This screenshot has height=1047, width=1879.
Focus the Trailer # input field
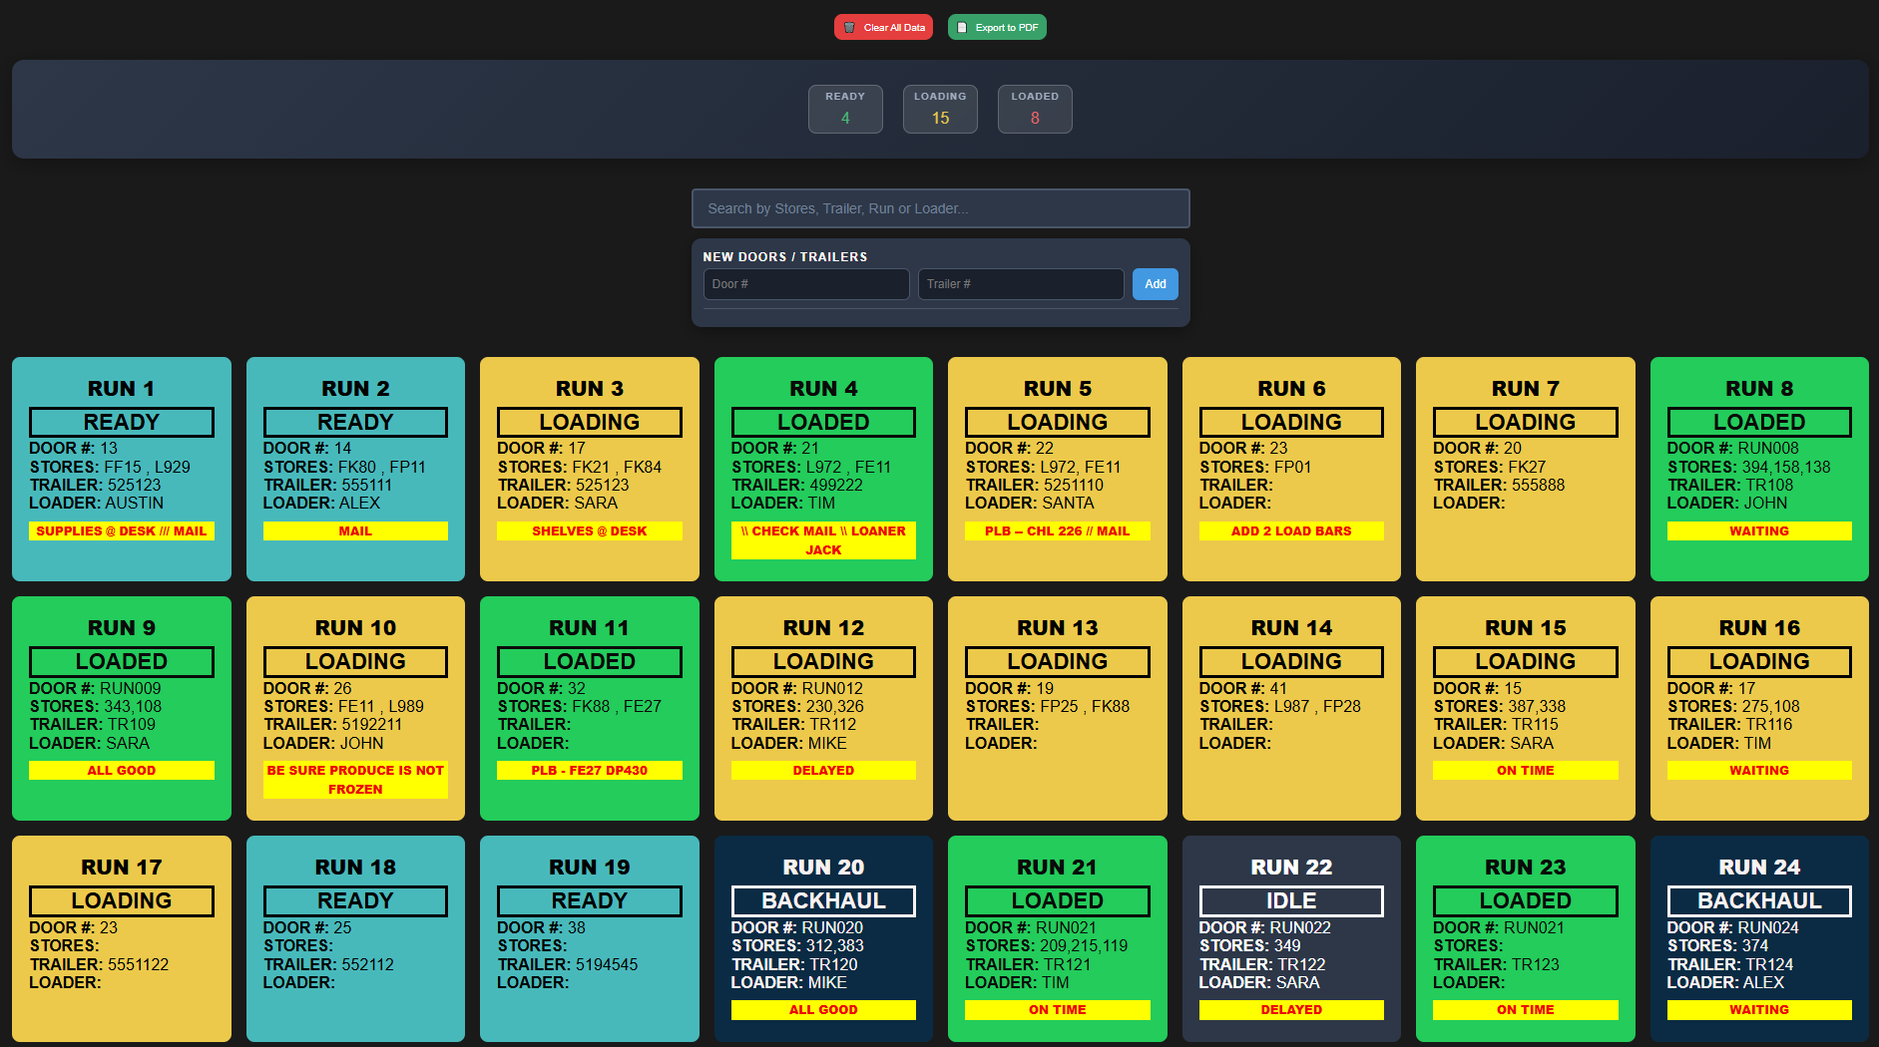tap(1020, 284)
